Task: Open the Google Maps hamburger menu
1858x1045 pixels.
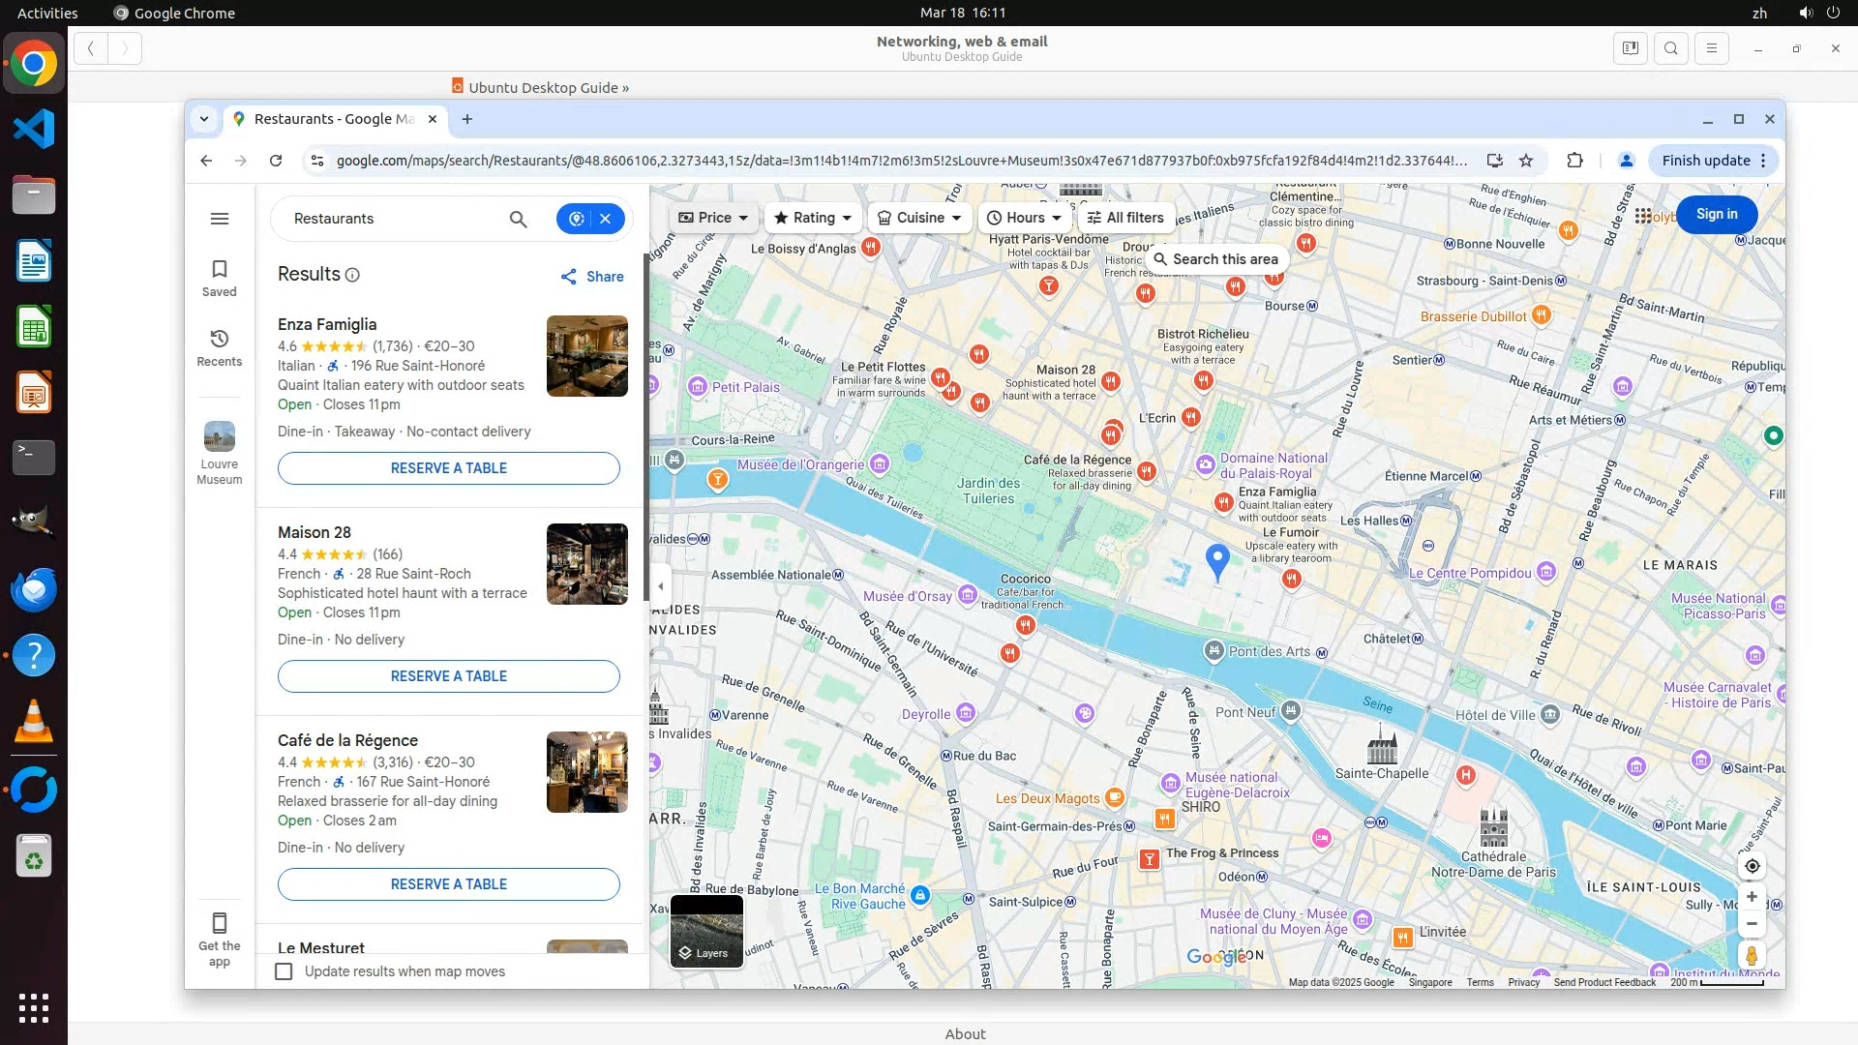Action: click(220, 219)
